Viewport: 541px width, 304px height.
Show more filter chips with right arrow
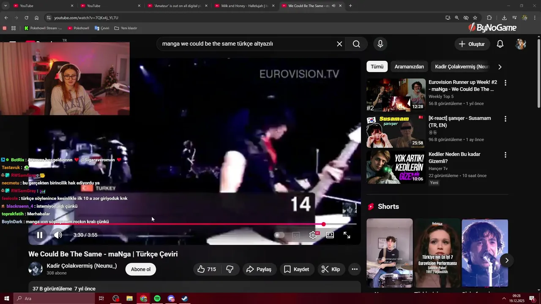coord(500,67)
